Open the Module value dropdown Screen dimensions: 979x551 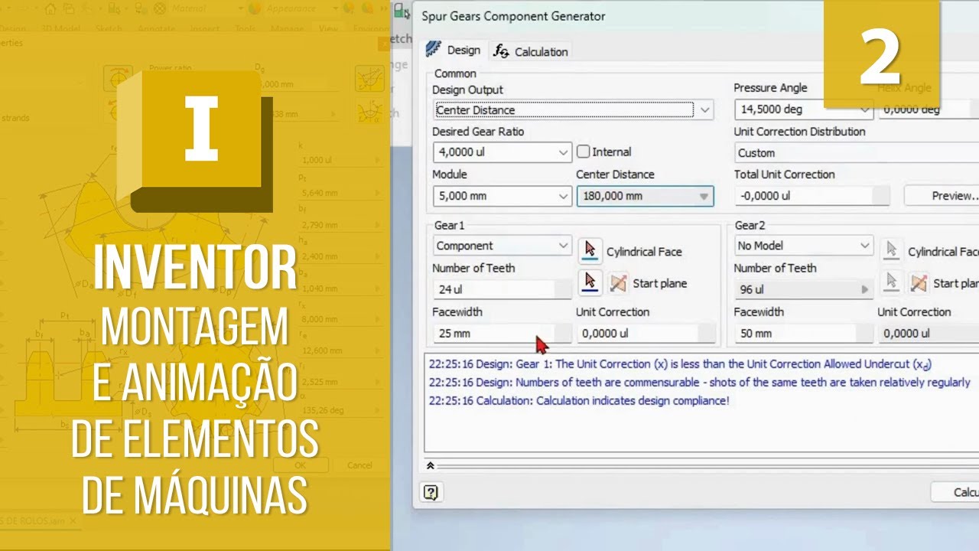[x=563, y=196]
